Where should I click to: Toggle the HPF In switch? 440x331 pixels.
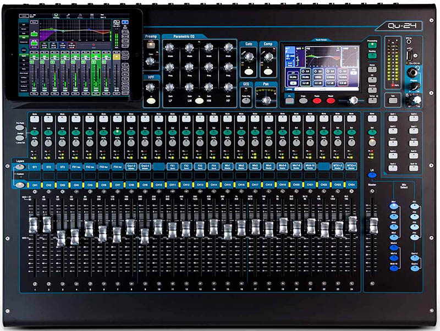coord(151,101)
